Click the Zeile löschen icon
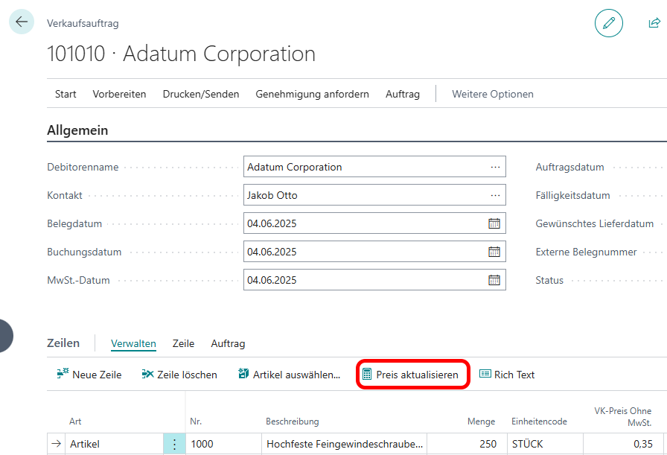The height and width of the screenshot is (455, 667). (147, 374)
